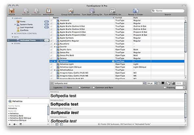
Task: Sort by the Style column header
Action: (142, 18)
